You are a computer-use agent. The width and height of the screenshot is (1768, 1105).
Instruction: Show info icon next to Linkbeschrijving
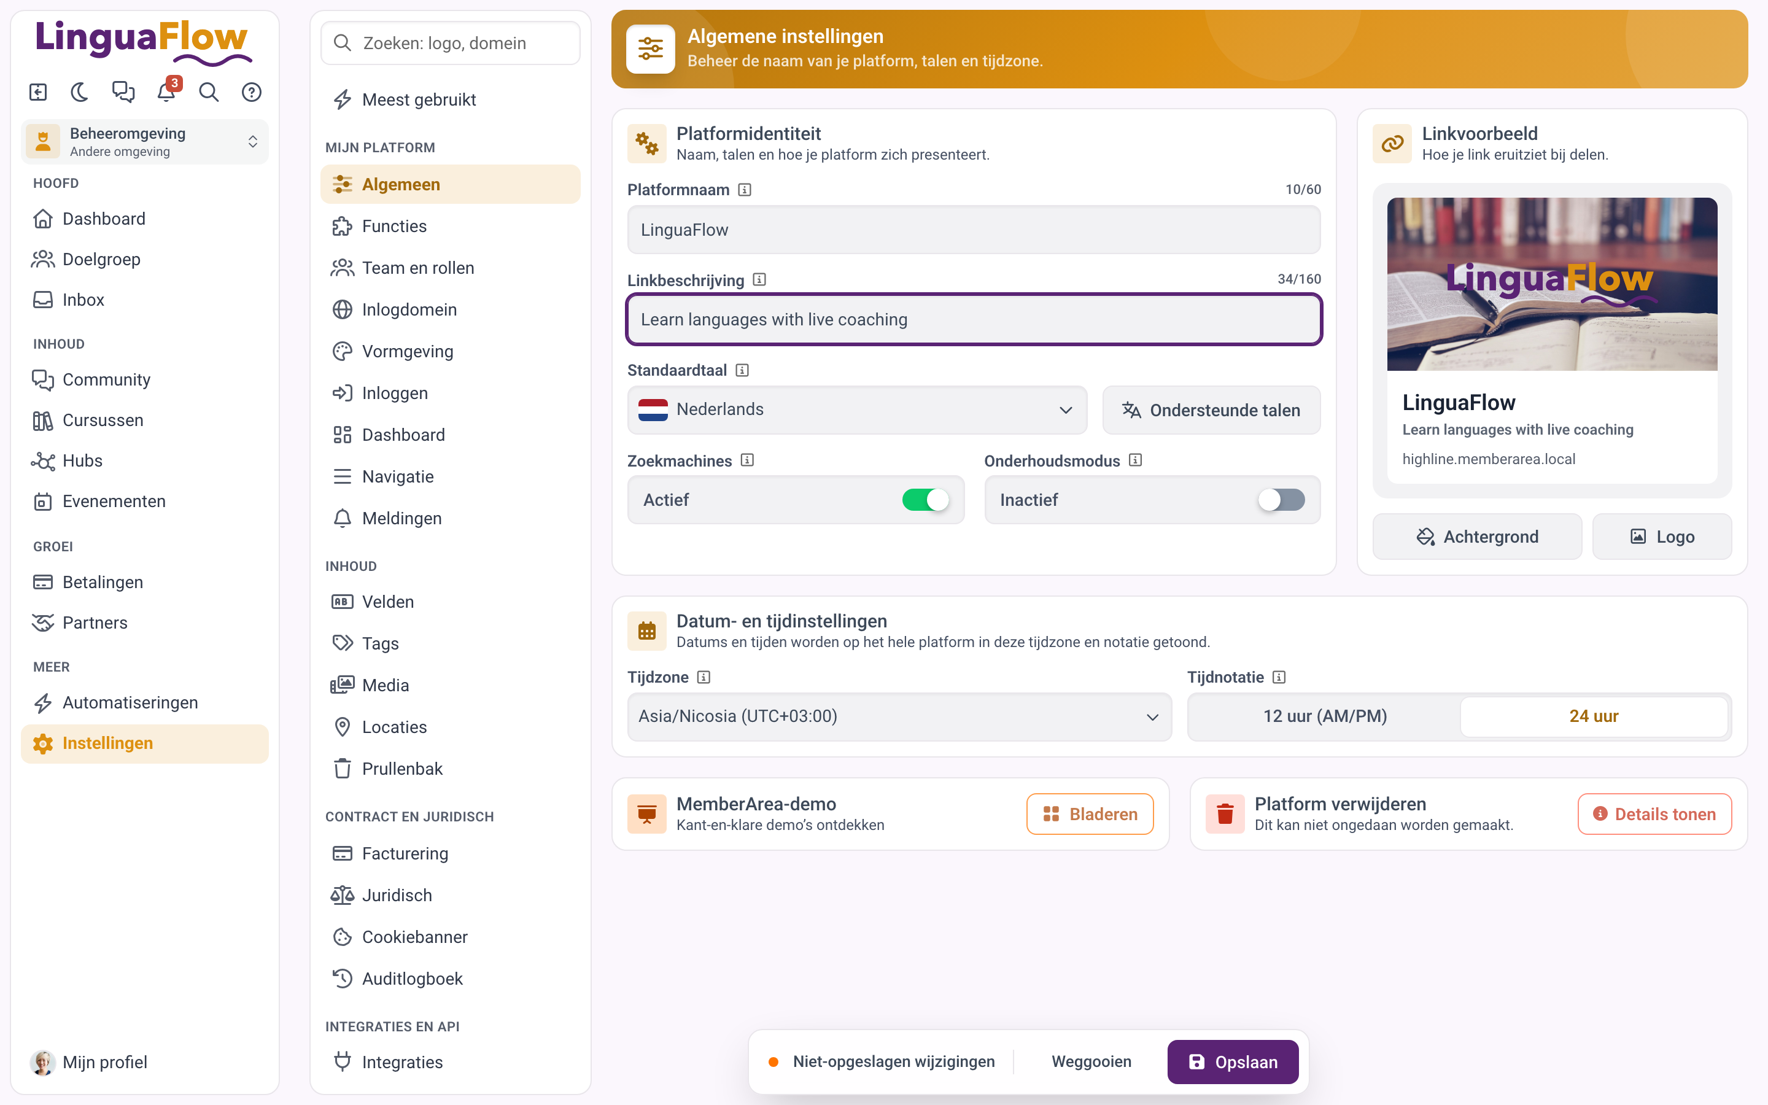[x=759, y=280]
